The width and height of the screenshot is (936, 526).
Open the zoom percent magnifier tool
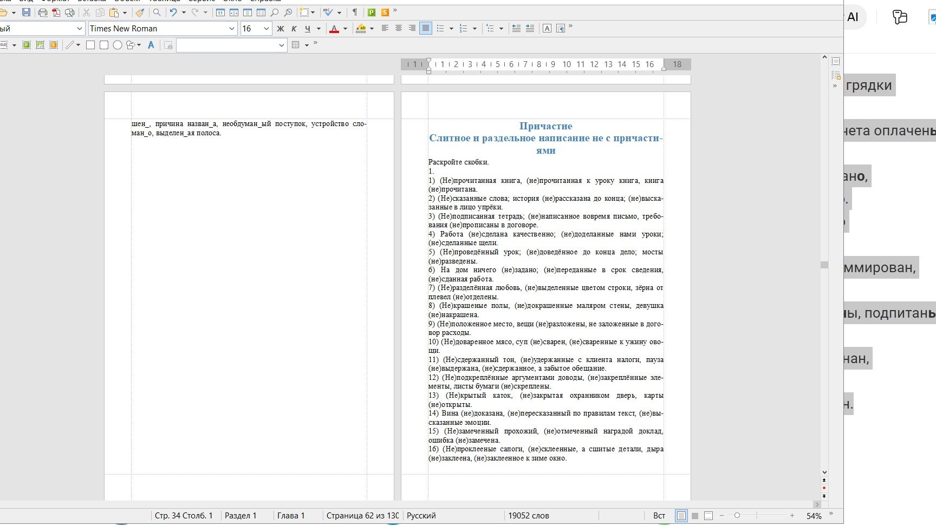point(288,12)
